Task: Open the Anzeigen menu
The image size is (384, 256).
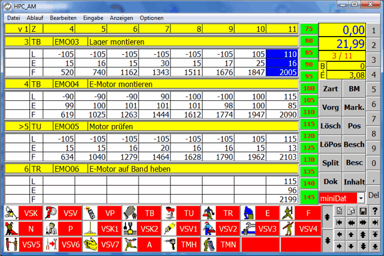Action: pos(121,18)
